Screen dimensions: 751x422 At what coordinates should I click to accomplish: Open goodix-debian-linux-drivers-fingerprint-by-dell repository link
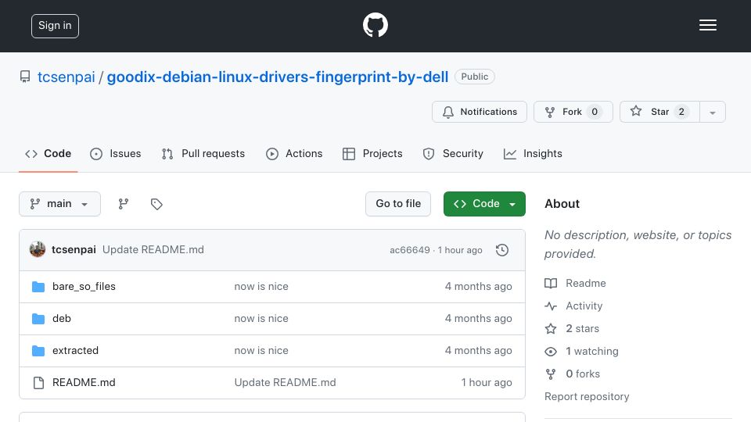[x=277, y=77]
